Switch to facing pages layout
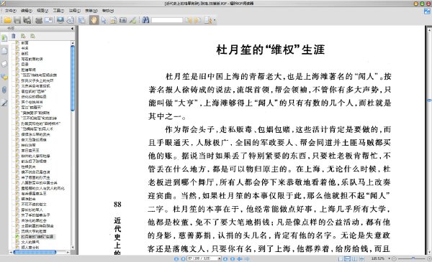 354,258
